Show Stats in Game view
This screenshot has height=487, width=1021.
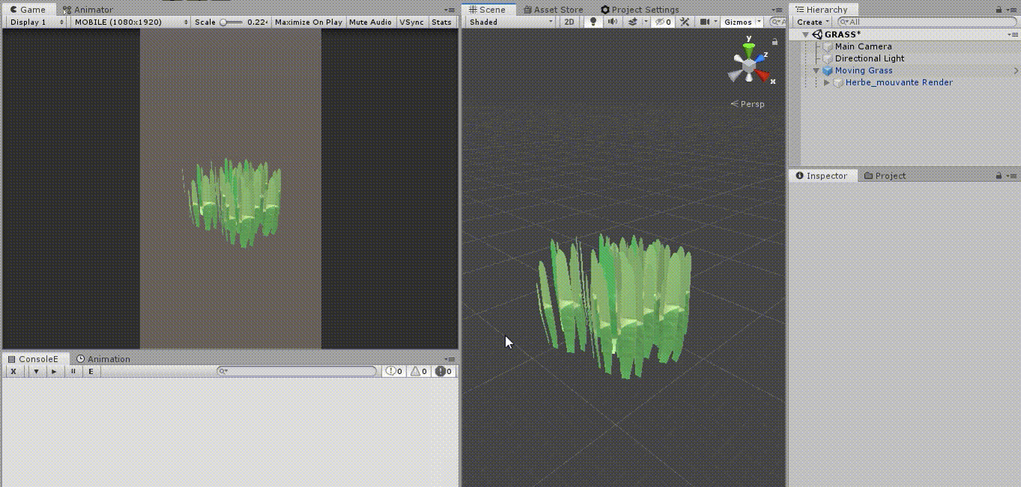pyautogui.click(x=442, y=22)
